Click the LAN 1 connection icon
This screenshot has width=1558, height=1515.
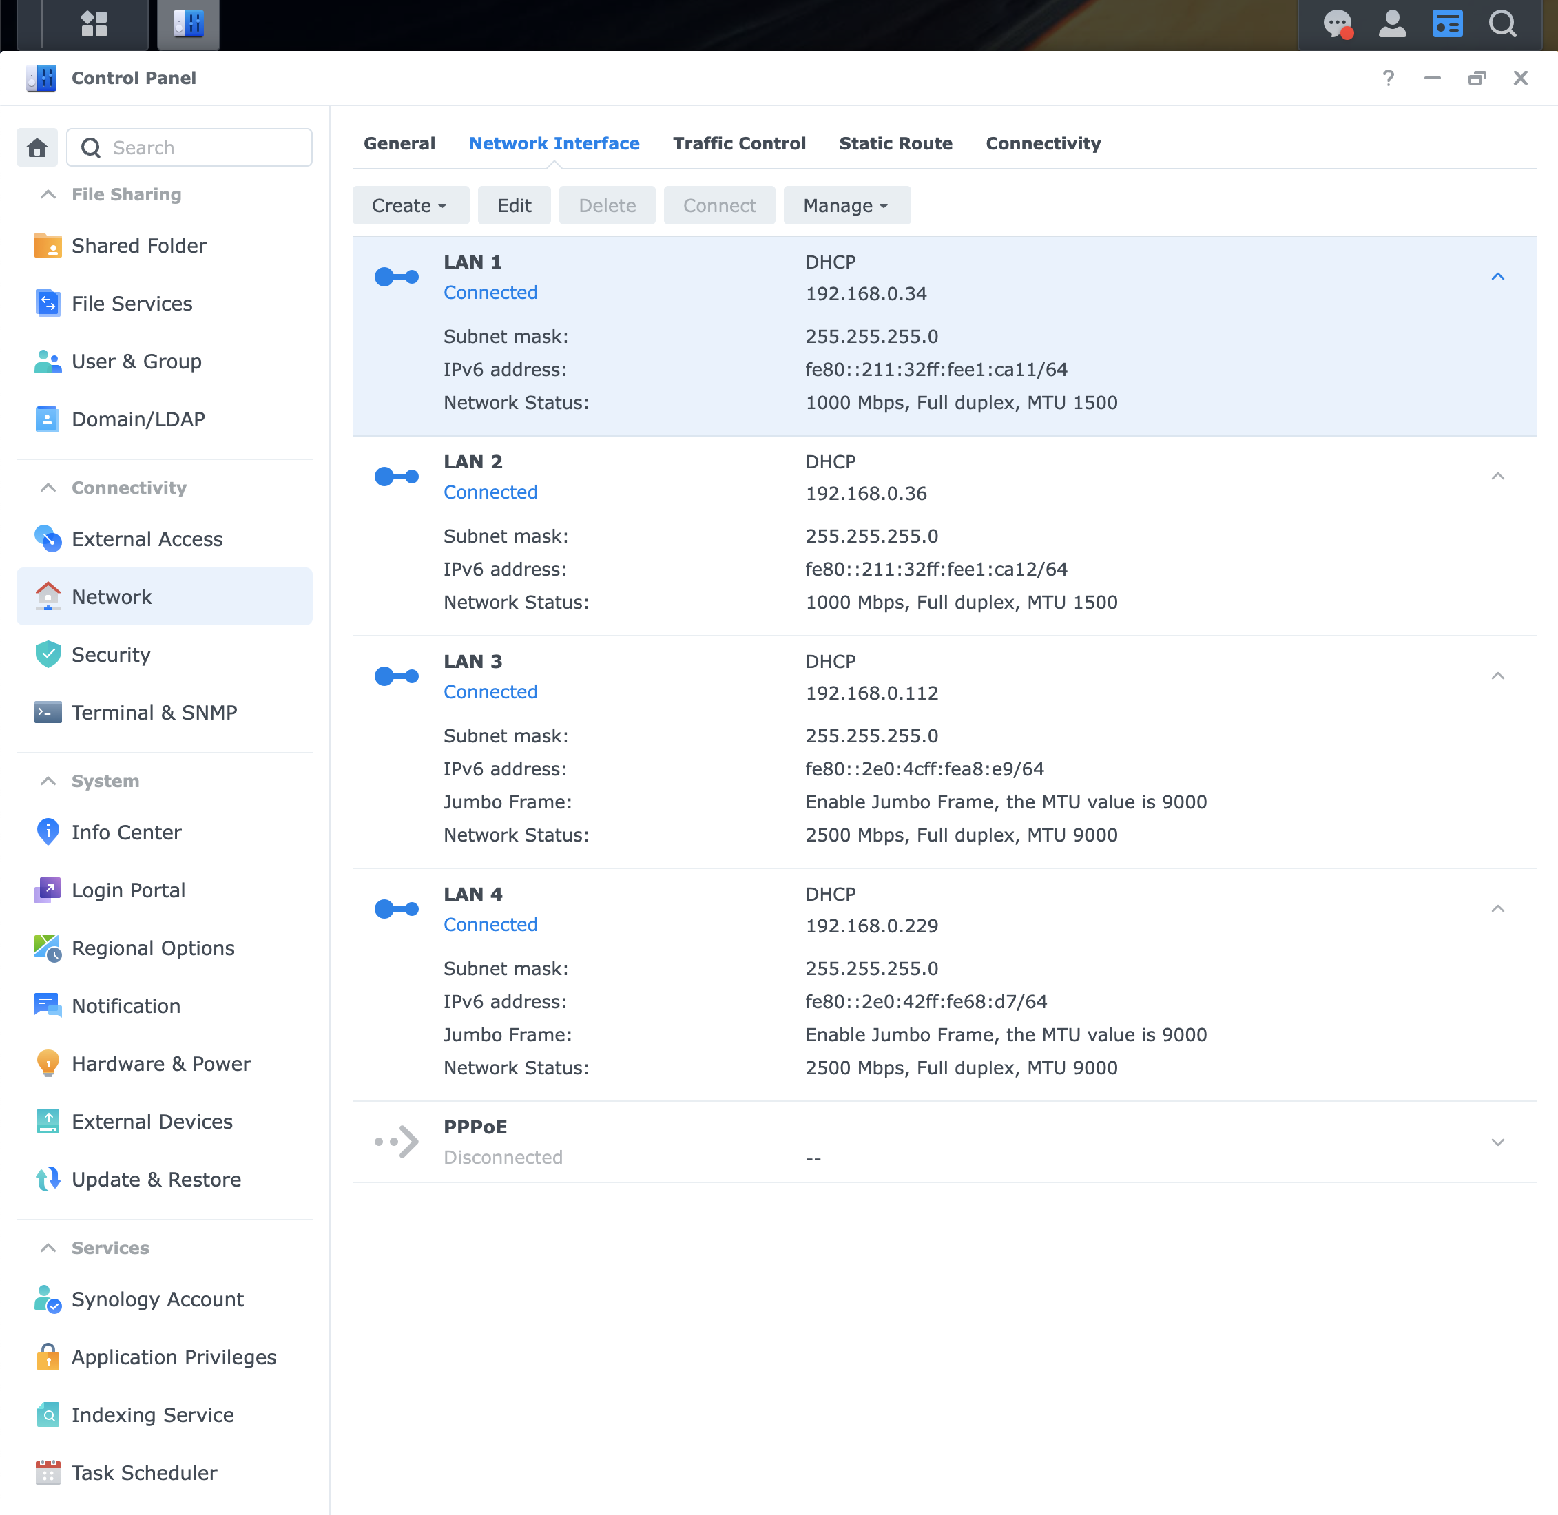click(397, 277)
